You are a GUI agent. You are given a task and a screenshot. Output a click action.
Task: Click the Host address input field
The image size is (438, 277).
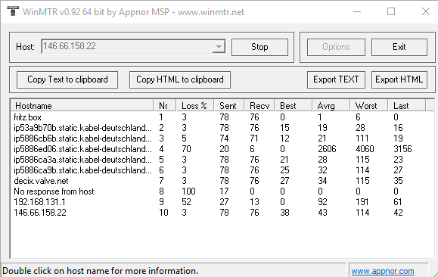[127, 46]
